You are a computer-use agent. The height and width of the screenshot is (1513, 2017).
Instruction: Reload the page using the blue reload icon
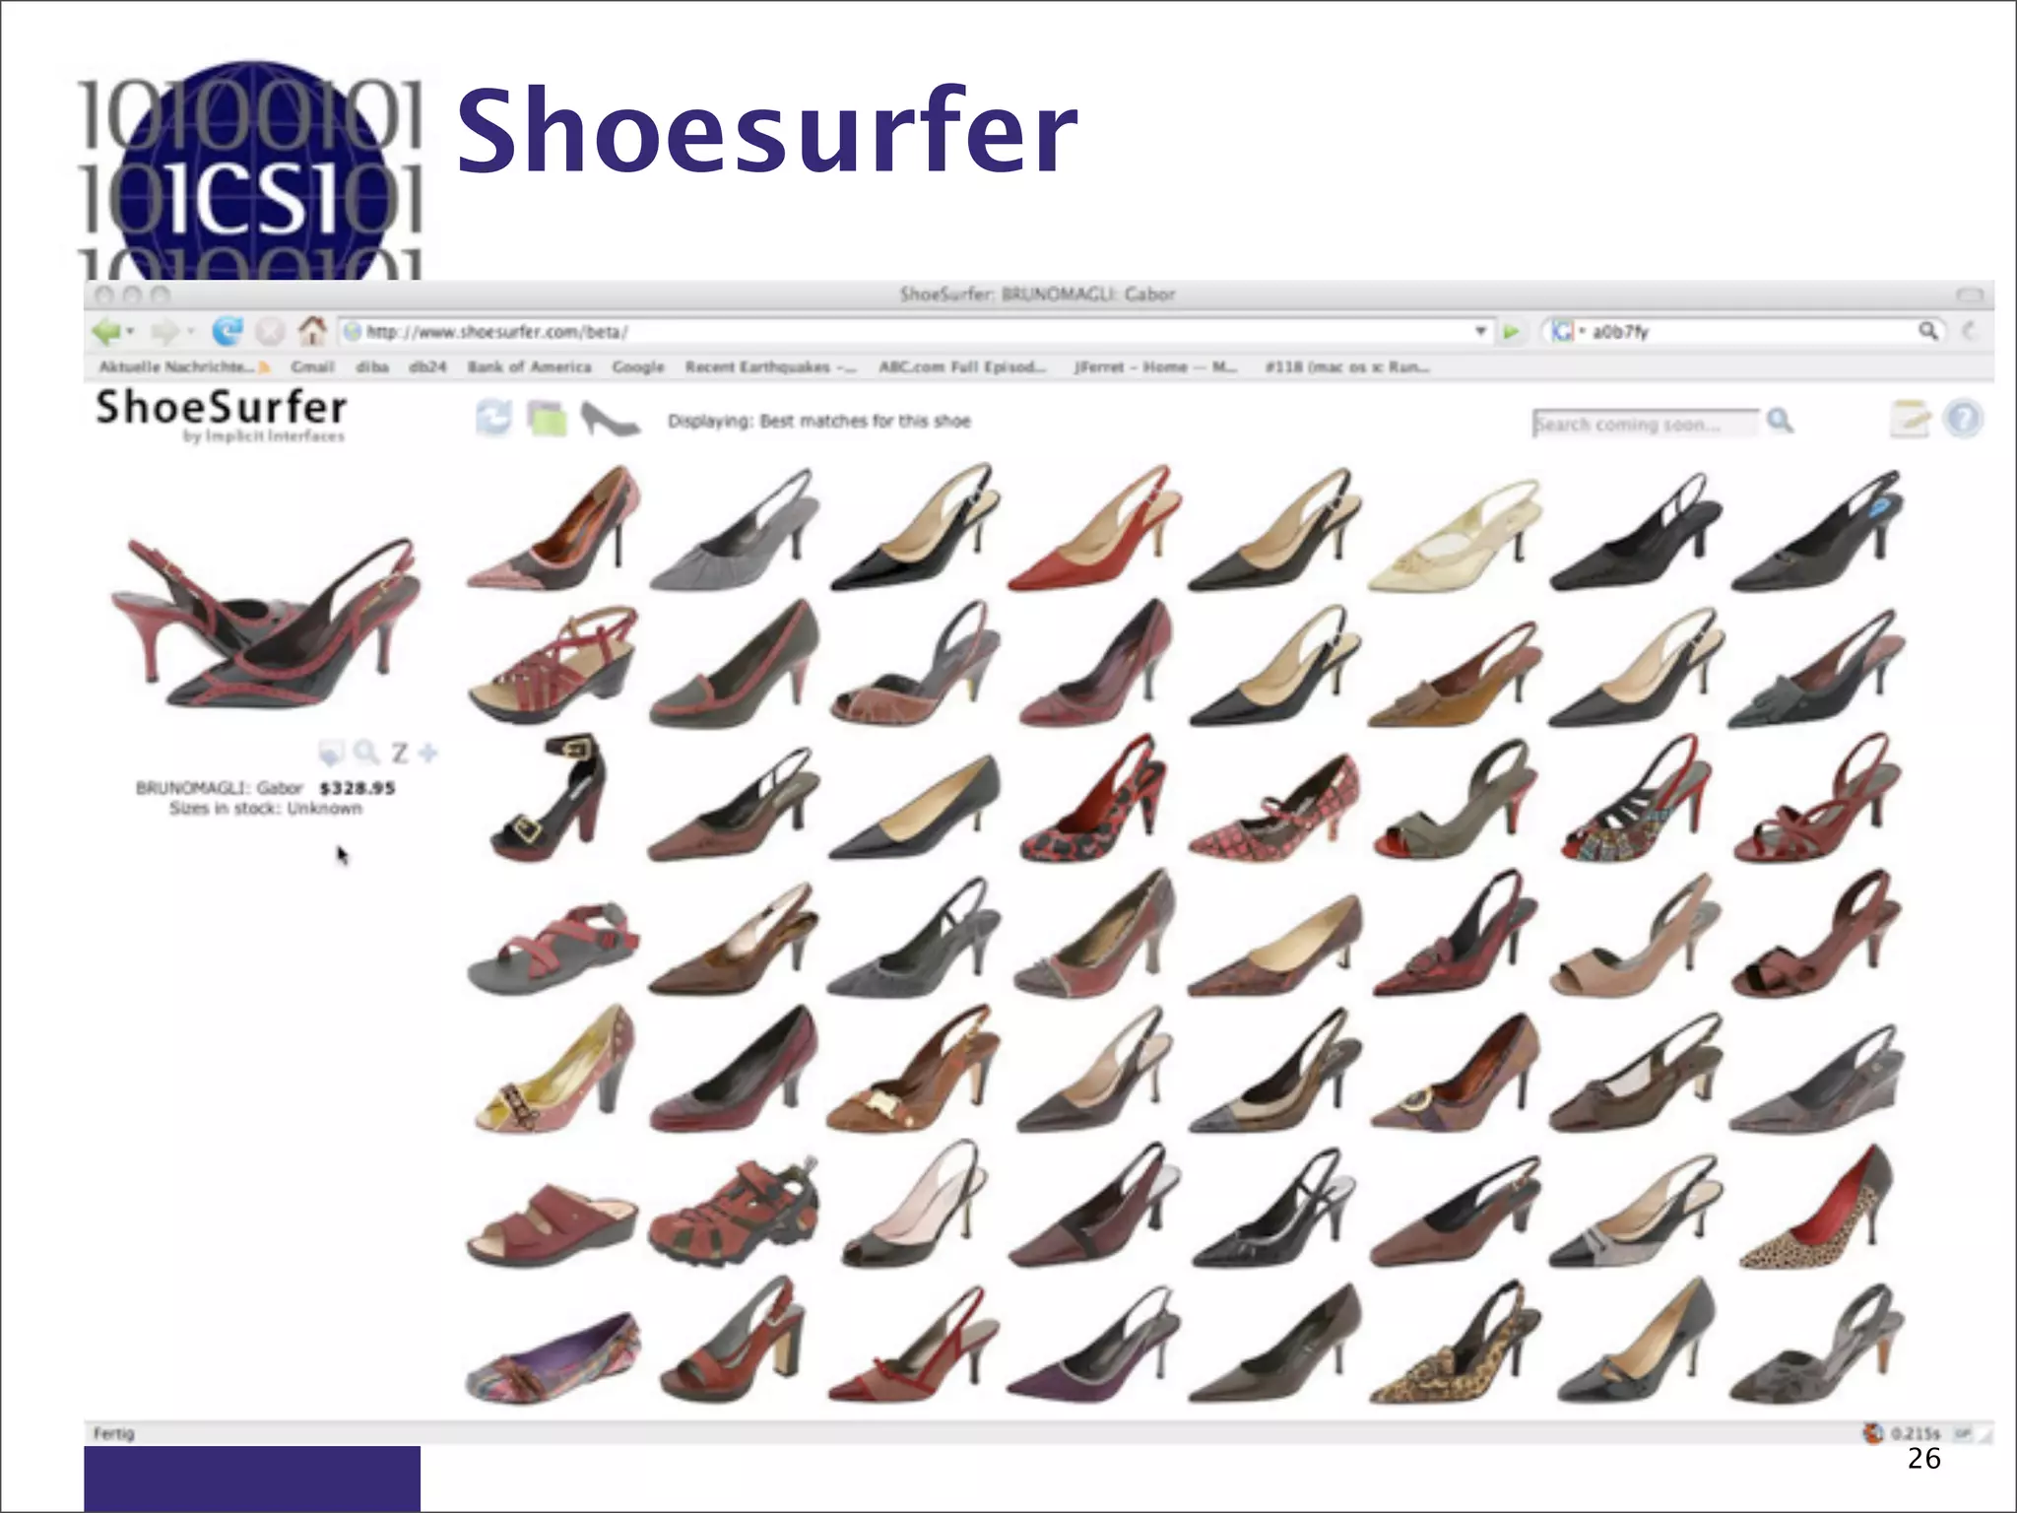click(x=228, y=332)
